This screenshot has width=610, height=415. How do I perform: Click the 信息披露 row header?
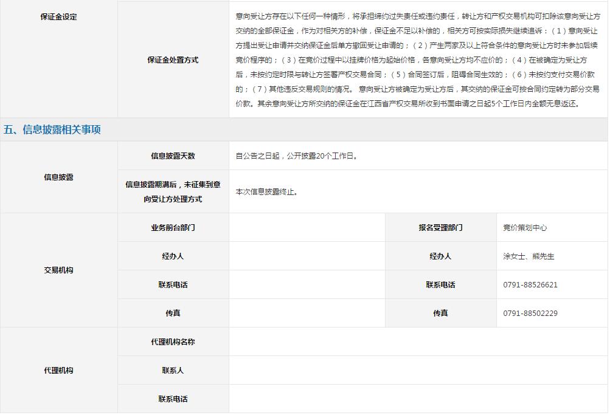[x=58, y=177]
